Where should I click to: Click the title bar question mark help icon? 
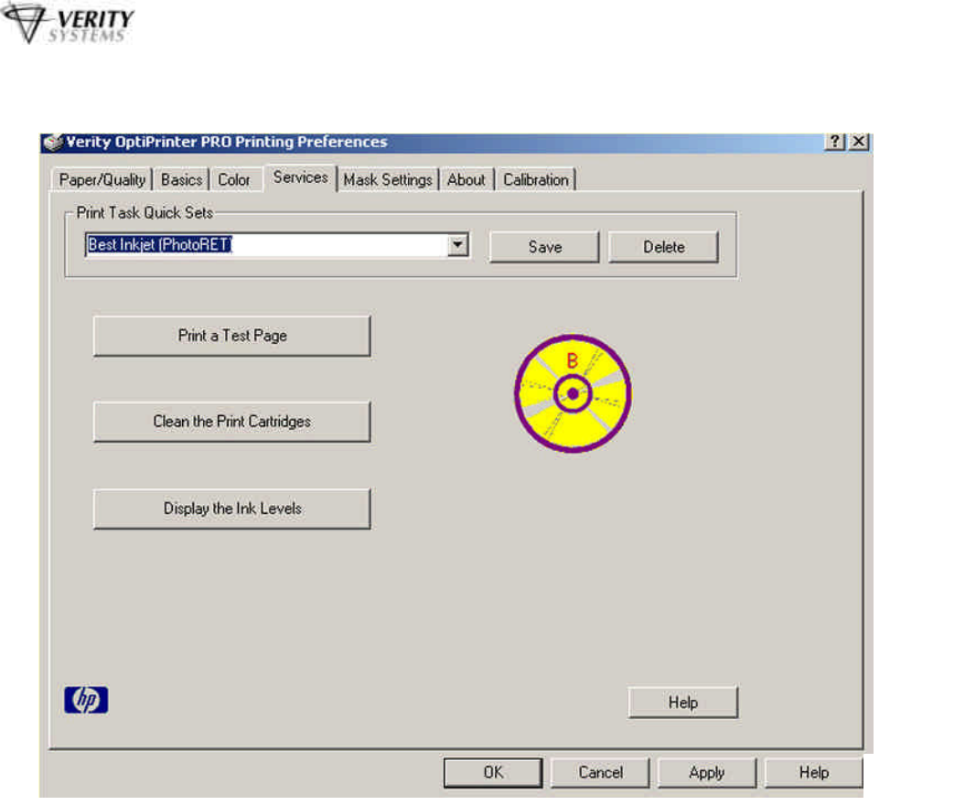(x=834, y=142)
